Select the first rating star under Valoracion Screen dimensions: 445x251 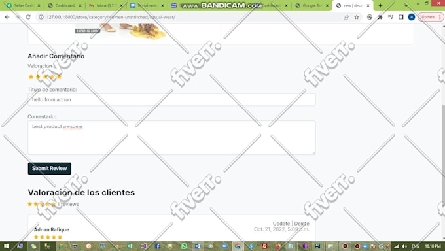31,76
